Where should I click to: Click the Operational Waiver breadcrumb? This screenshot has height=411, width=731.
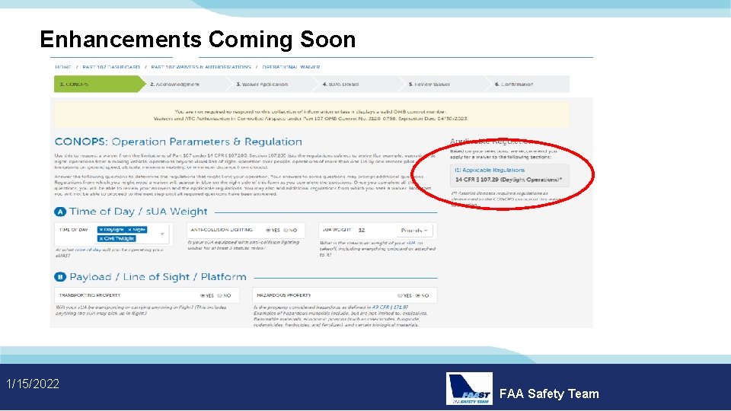291,67
